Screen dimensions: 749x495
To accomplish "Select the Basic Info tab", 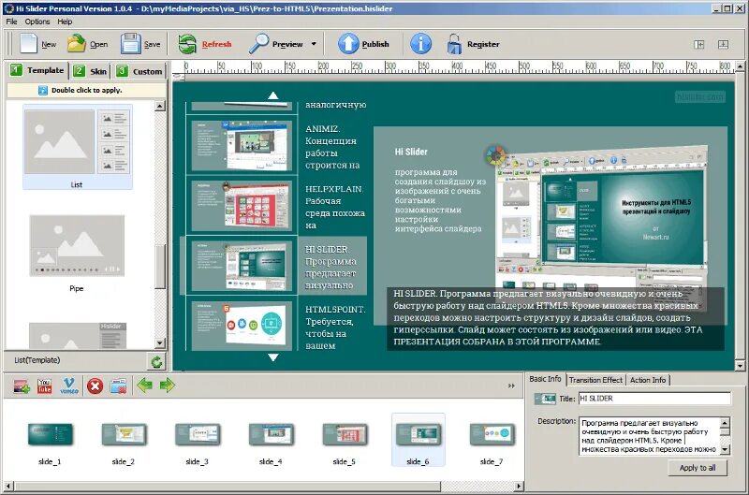I will point(545,379).
